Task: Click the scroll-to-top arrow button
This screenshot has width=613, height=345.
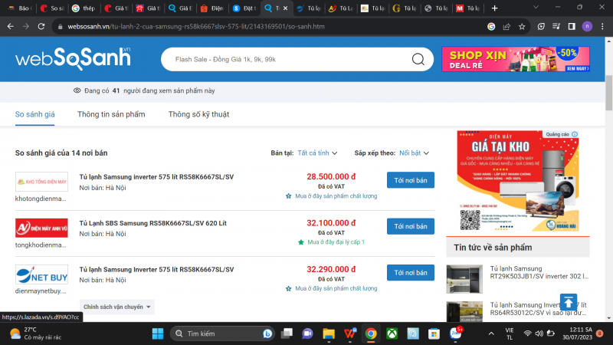Action: [x=568, y=301]
